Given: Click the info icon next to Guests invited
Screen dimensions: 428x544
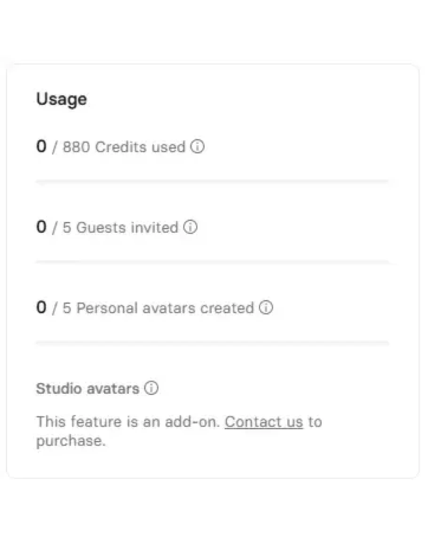Looking at the screenshot, I should coord(190,227).
